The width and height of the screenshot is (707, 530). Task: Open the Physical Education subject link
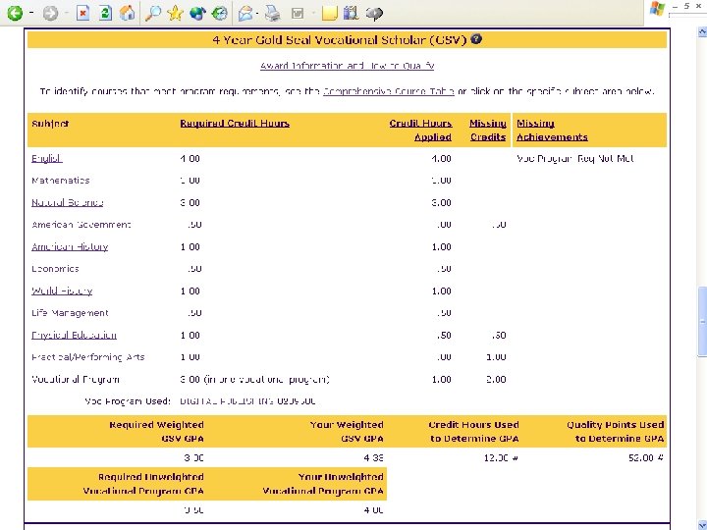click(x=74, y=335)
